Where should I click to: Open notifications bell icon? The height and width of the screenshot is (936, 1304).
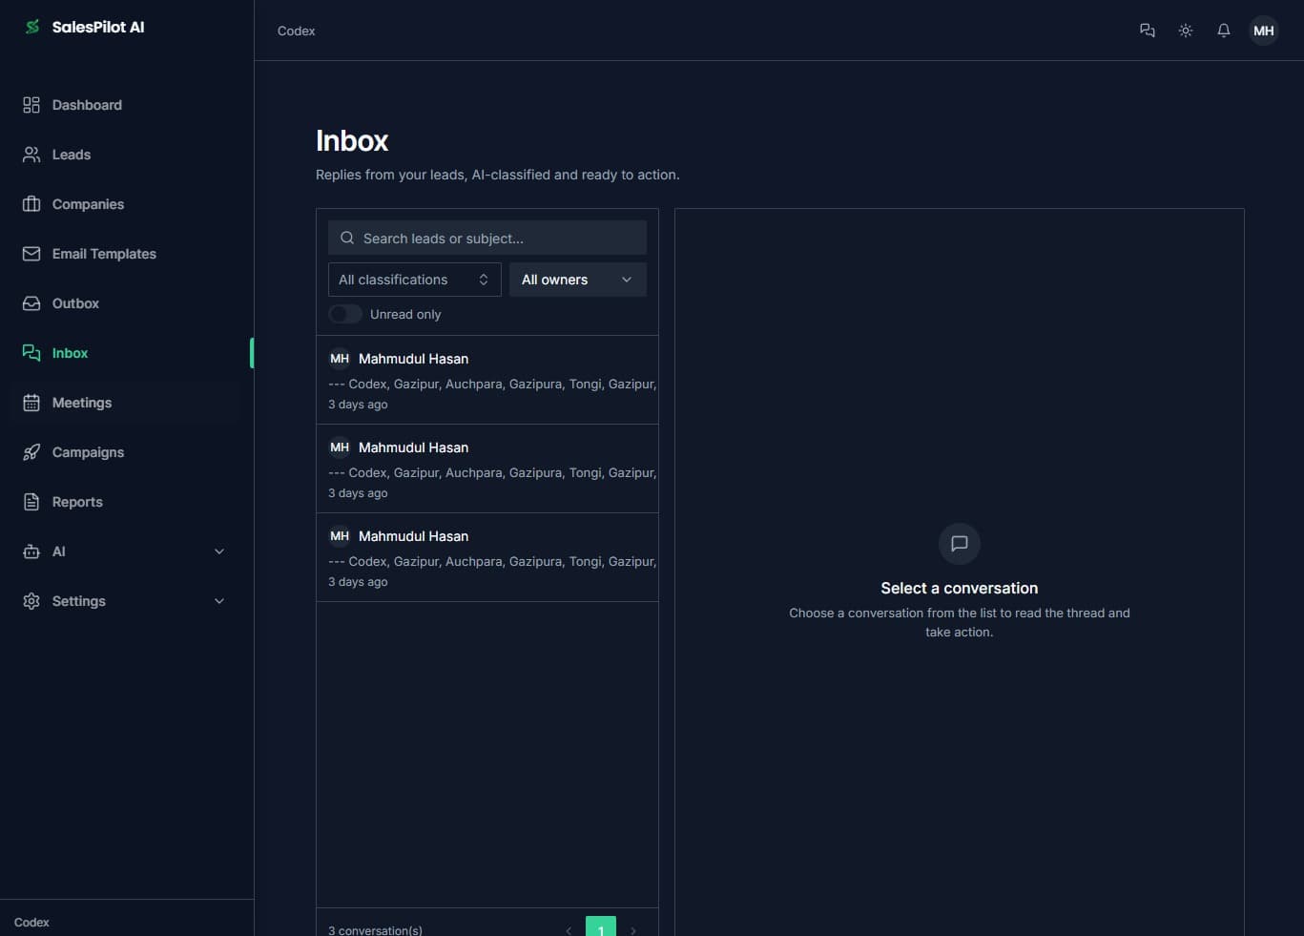pos(1224,31)
